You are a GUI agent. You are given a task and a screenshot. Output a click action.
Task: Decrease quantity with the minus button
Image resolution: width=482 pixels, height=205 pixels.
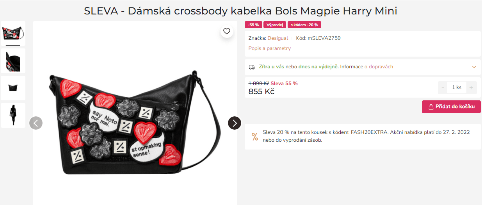[x=443, y=87]
